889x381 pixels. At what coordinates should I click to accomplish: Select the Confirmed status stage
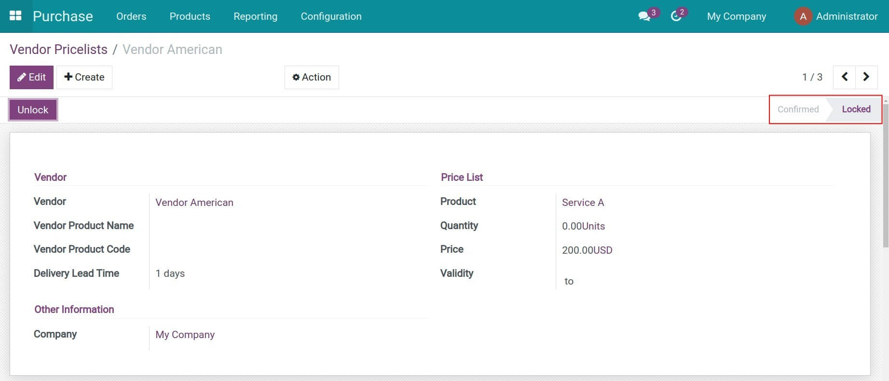(798, 109)
